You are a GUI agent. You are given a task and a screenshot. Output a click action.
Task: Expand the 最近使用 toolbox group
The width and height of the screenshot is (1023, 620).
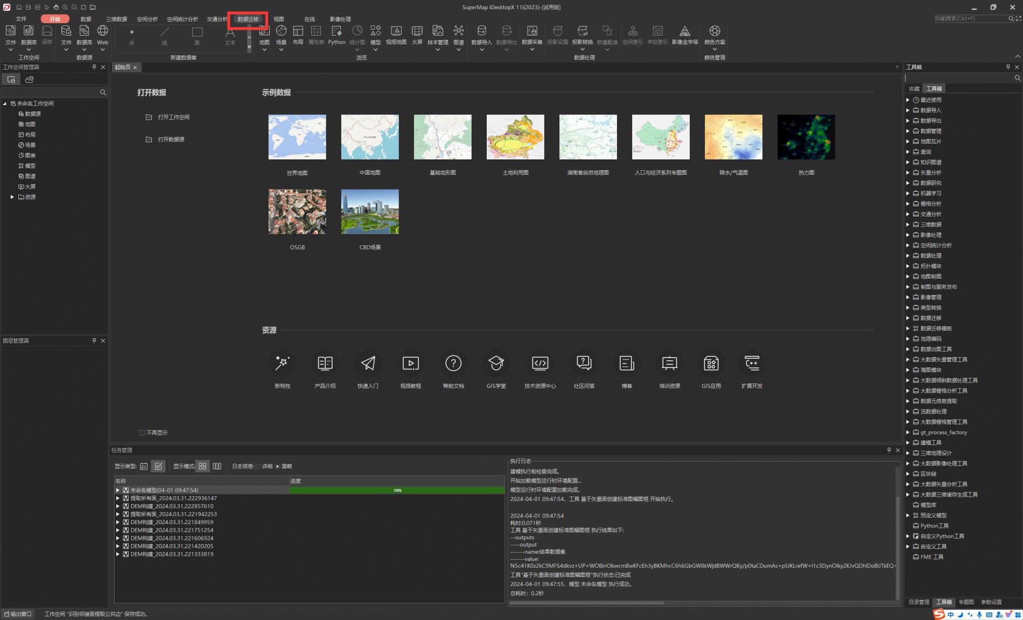pyautogui.click(x=908, y=100)
